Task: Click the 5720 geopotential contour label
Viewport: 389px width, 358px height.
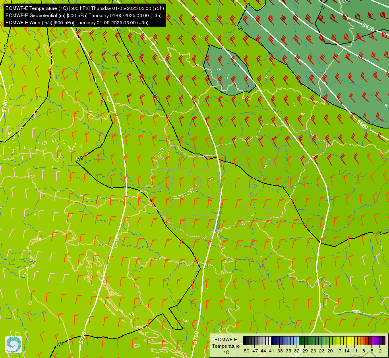Action: 83,338
